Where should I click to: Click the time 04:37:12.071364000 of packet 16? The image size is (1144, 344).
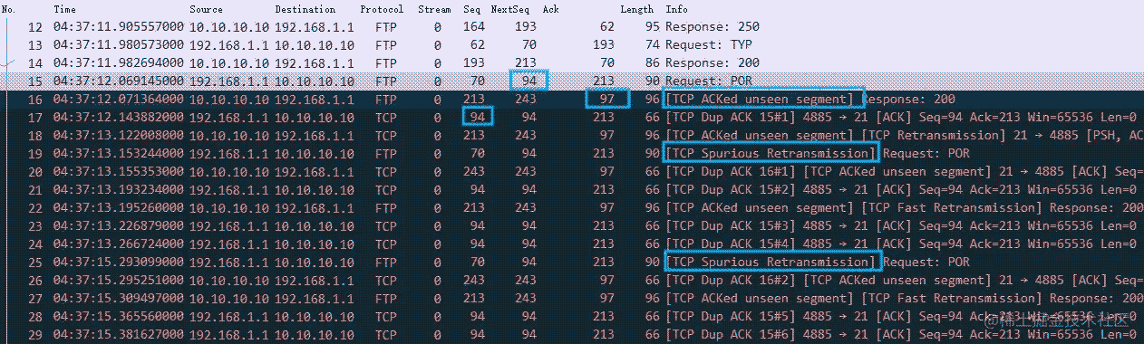[119, 100]
